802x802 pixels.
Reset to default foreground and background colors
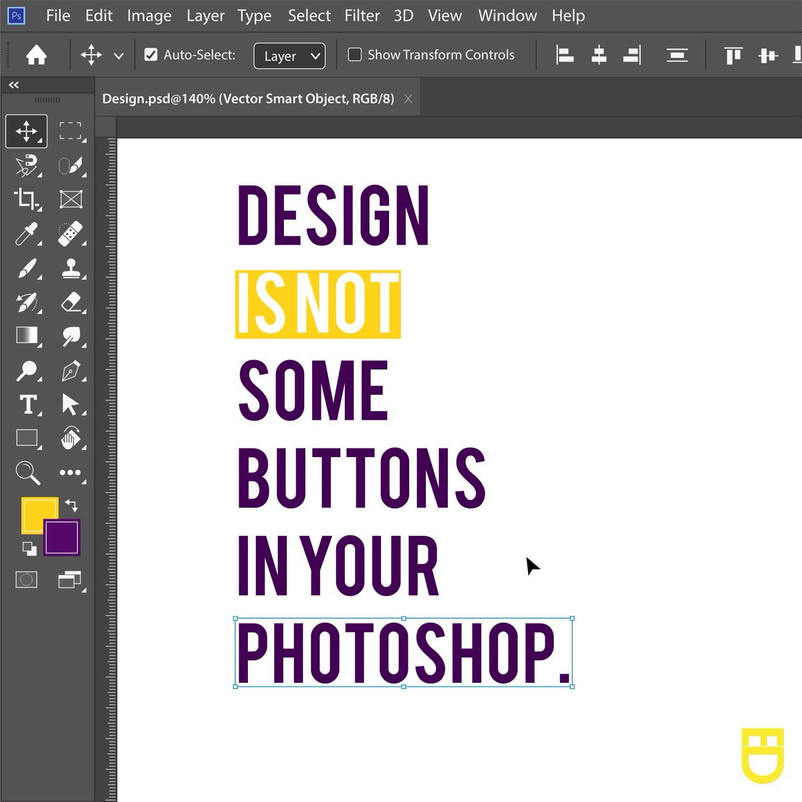coord(29,549)
